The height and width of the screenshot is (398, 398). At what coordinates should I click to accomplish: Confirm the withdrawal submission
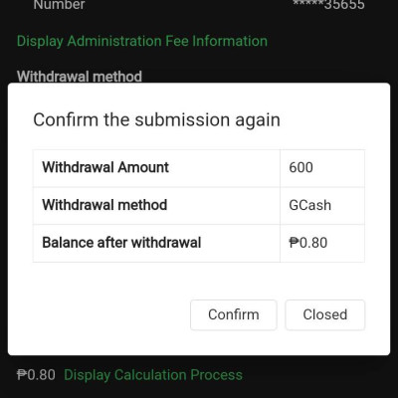234,314
